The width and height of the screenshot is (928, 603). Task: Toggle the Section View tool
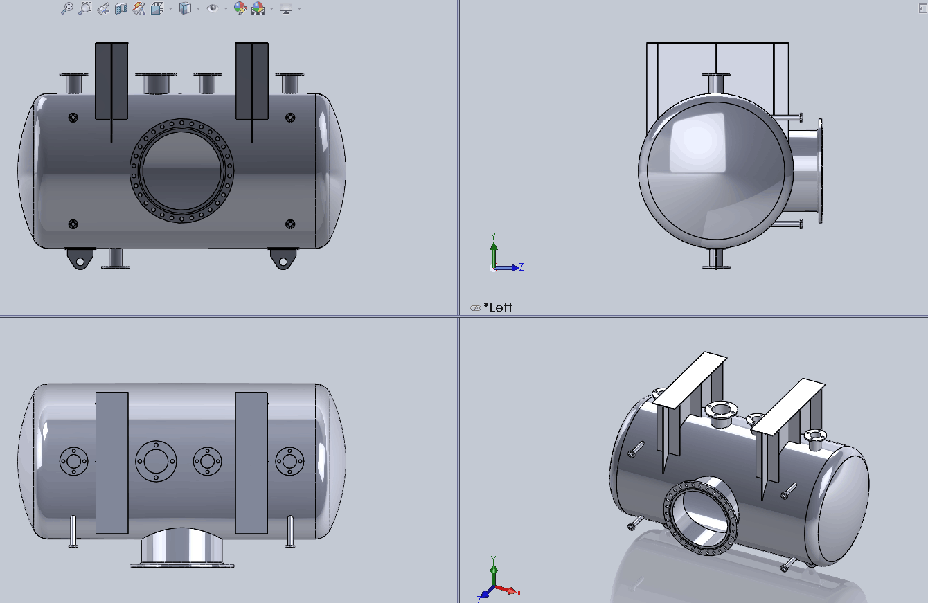121,8
